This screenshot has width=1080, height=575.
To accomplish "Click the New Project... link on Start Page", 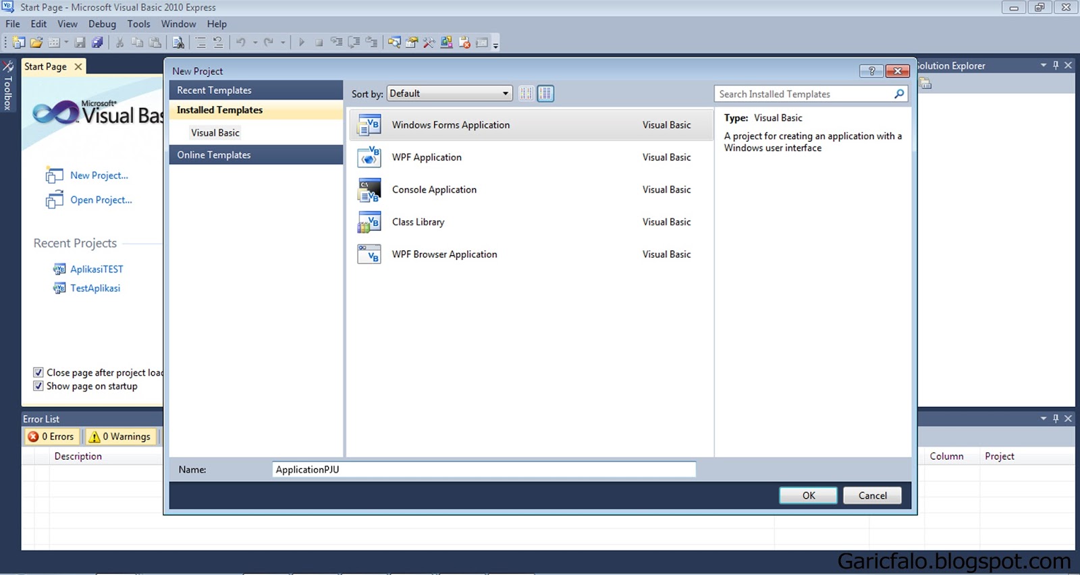I will pos(99,175).
